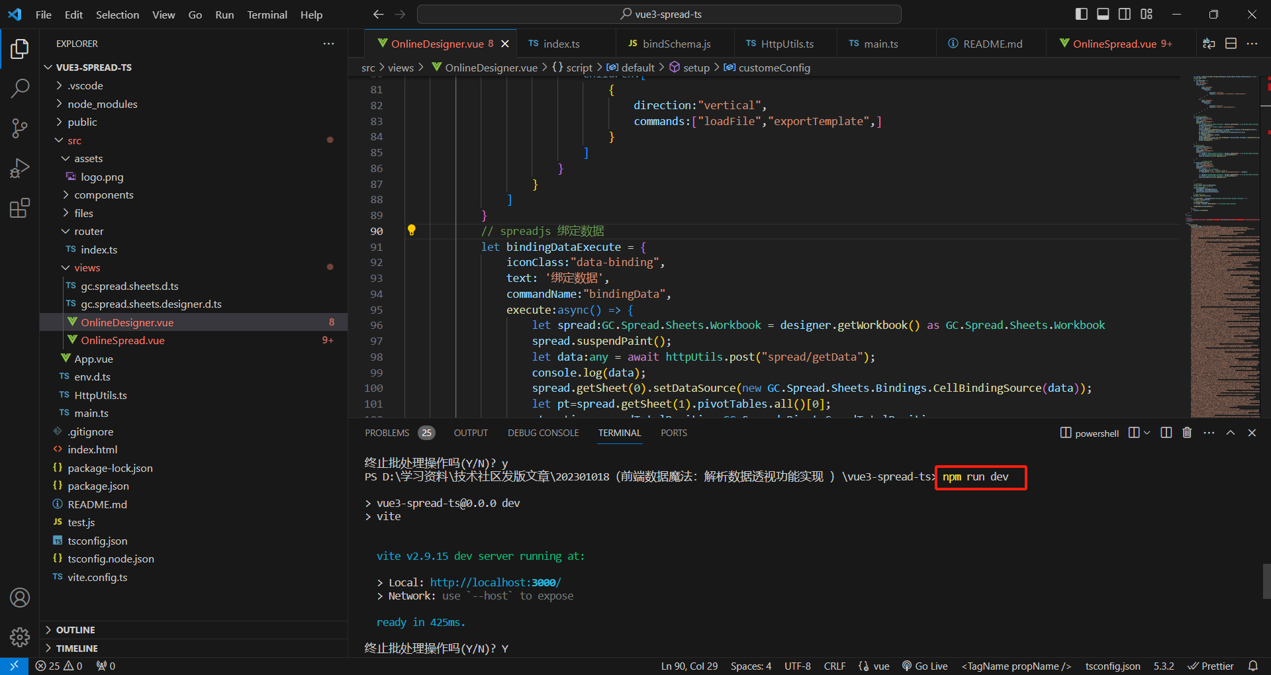
Task: Open the Search view in activity bar
Action: (20, 88)
